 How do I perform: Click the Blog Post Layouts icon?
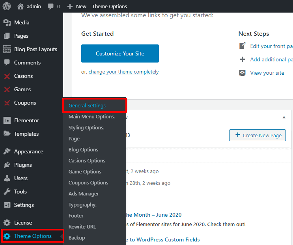(x=7, y=49)
